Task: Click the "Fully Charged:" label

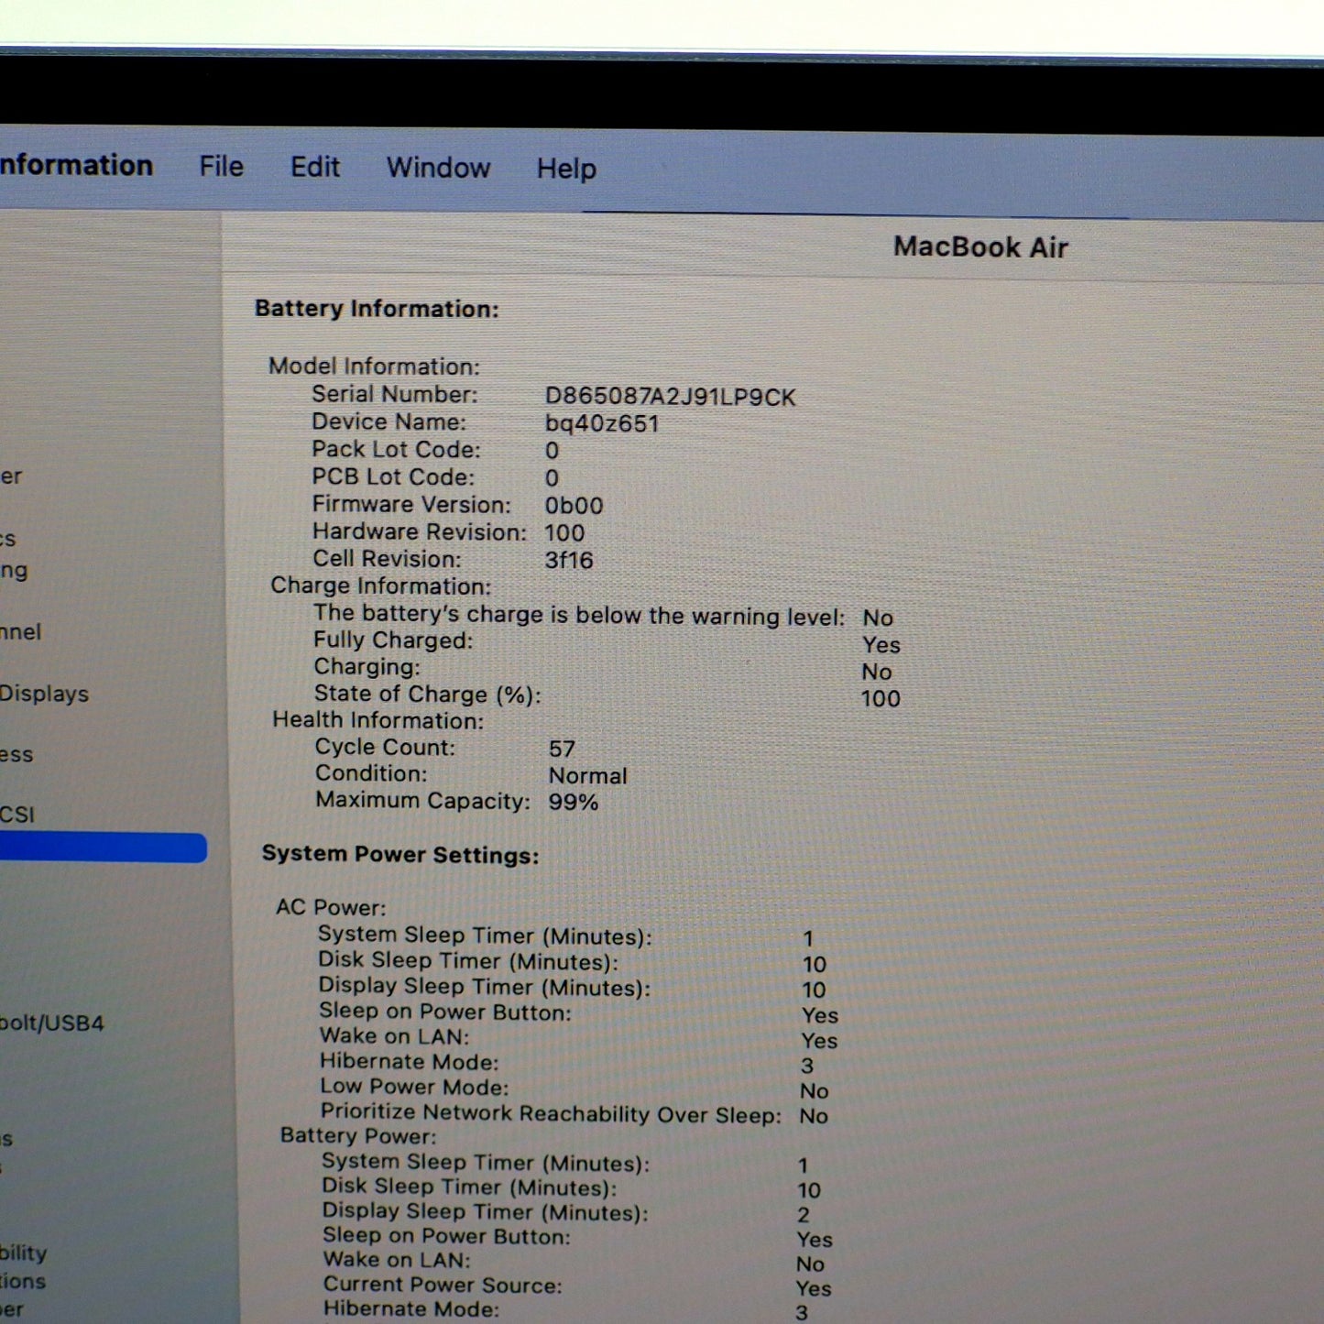Action: pyautogui.click(x=393, y=640)
